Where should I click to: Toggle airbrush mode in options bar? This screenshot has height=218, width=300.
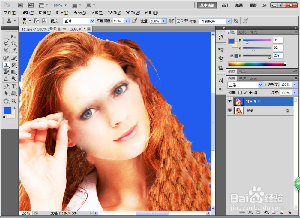[x=171, y=21]
